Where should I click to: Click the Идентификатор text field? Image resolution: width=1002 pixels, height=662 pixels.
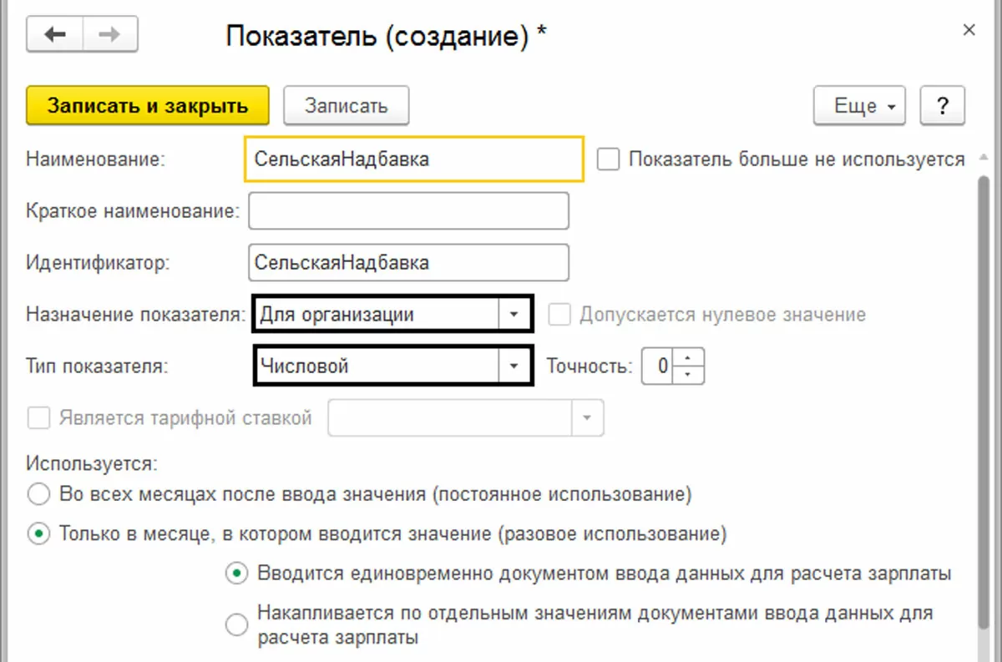pos(408,262)
